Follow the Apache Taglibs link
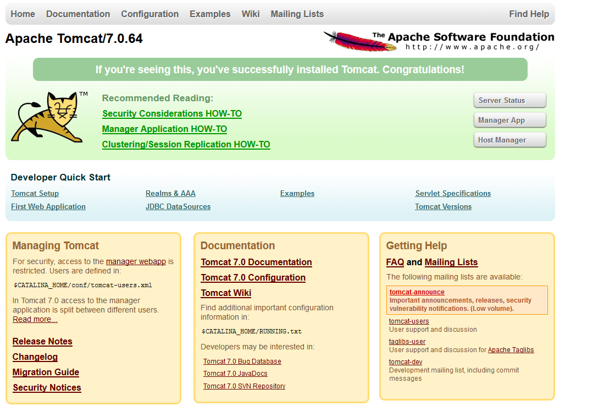This screenshot has height=411, width=593. point(511,350)
